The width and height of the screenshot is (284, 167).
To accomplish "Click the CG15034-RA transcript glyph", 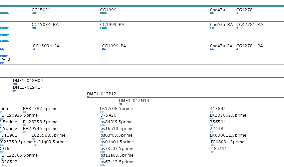I will pos(34,28).
